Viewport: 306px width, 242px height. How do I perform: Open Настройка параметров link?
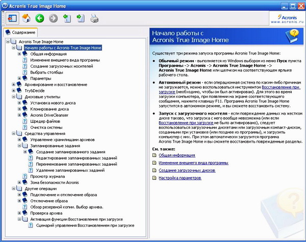(180, 178)
